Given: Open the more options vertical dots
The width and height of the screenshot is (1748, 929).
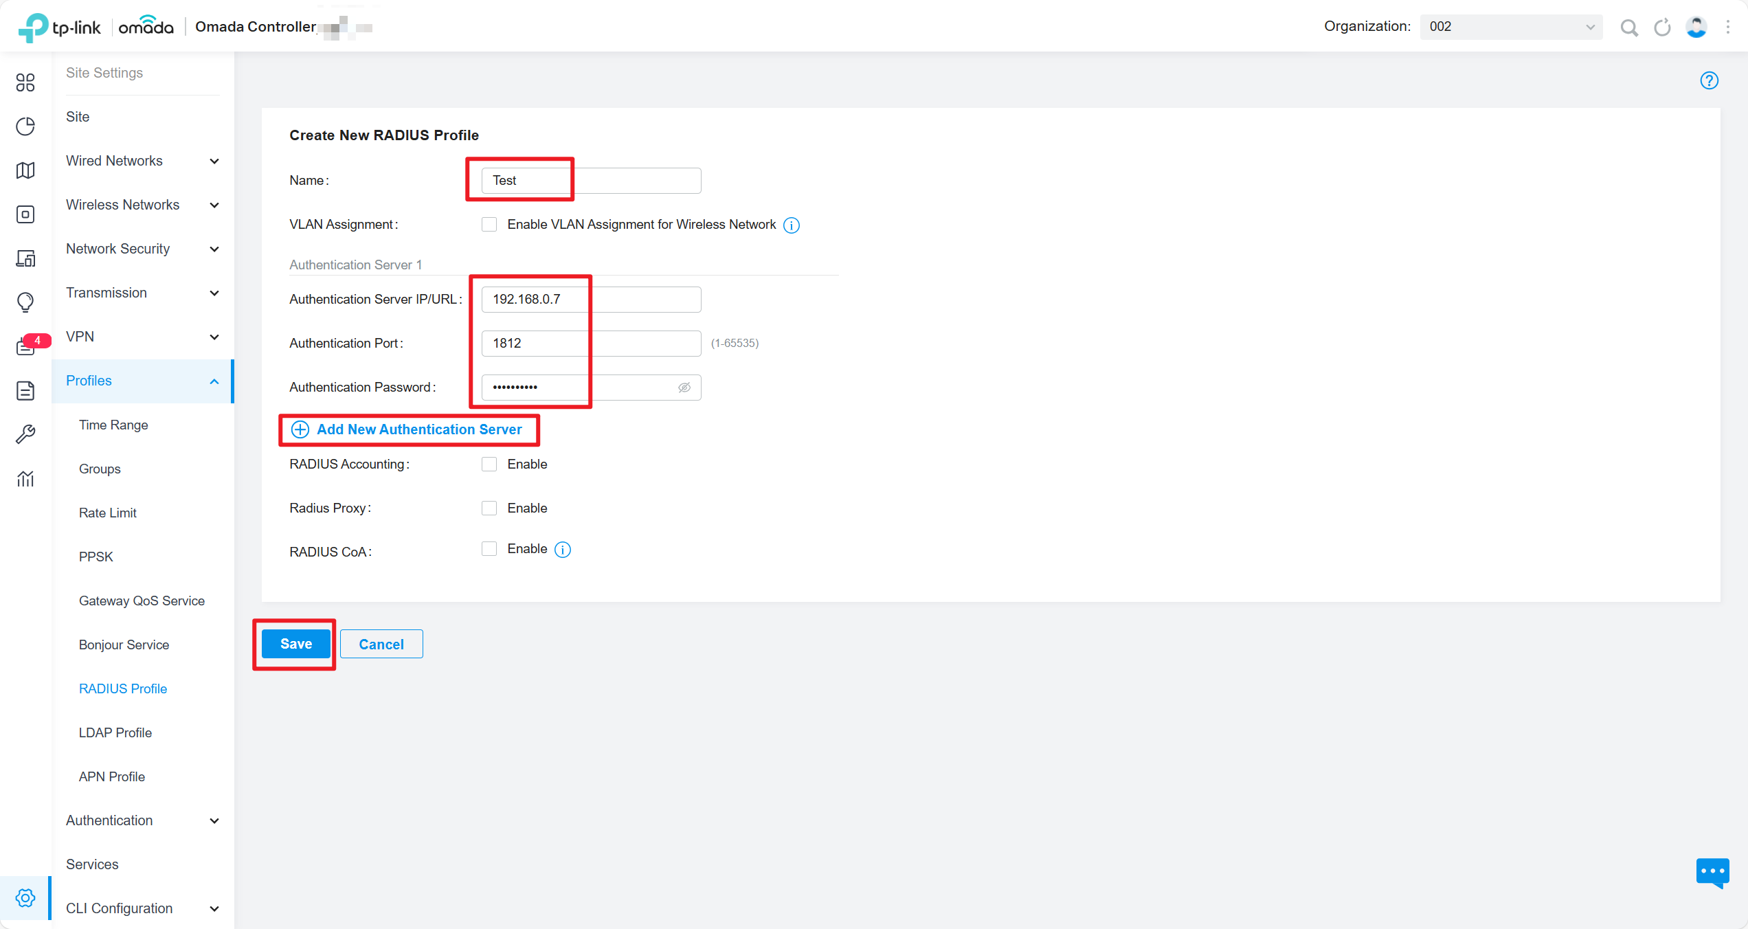Looking at the screenshot, I should tap(1727, 27).
